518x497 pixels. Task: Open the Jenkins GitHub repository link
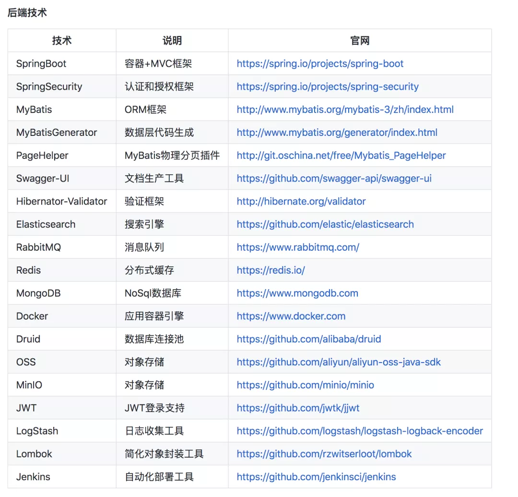316,477
